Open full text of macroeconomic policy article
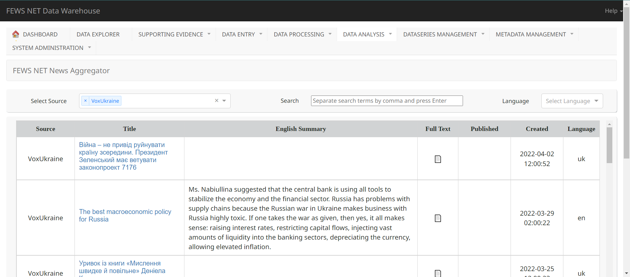 [x=438, y=218]
